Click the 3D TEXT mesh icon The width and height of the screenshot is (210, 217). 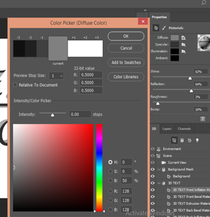(x=164, y=183)
